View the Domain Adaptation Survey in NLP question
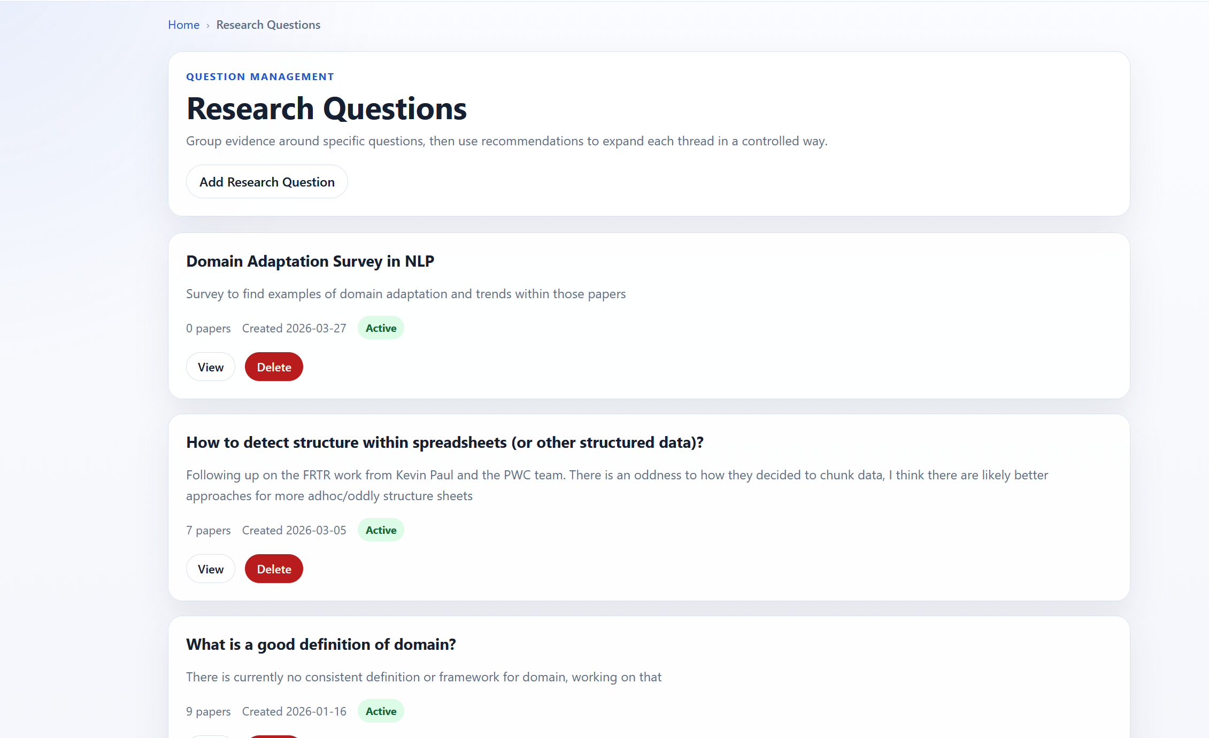Image resolution: width=1209 pixels, height=738 pixels. coord(210,367)
